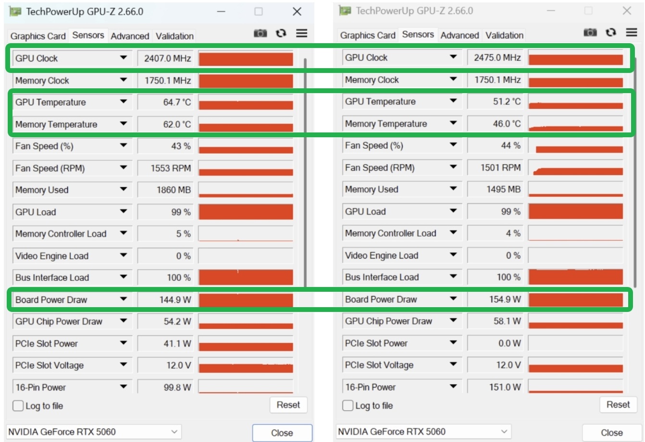This screenshot has width=645, height=442.
Task: Click the GPU-Z app icon in the left title bar
Action: click(x=15, y=12)
